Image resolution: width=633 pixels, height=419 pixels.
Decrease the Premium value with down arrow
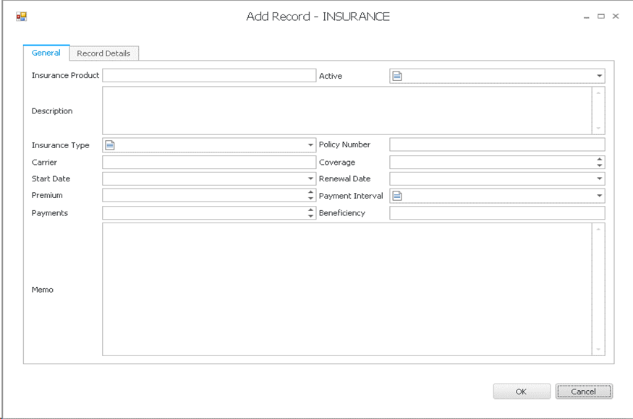coord(310,199)
